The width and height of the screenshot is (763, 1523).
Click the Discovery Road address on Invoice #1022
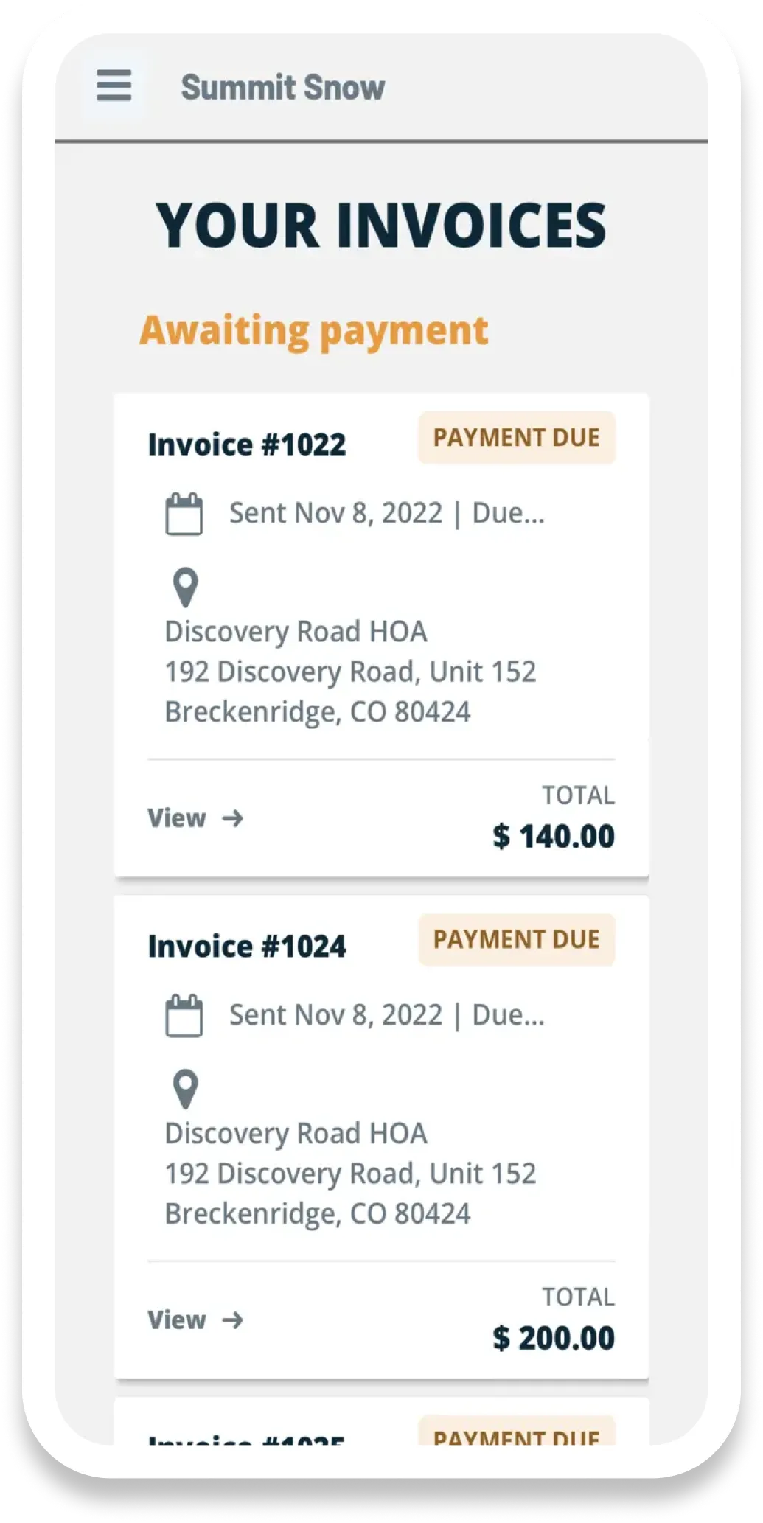click(x=349, y=672)
